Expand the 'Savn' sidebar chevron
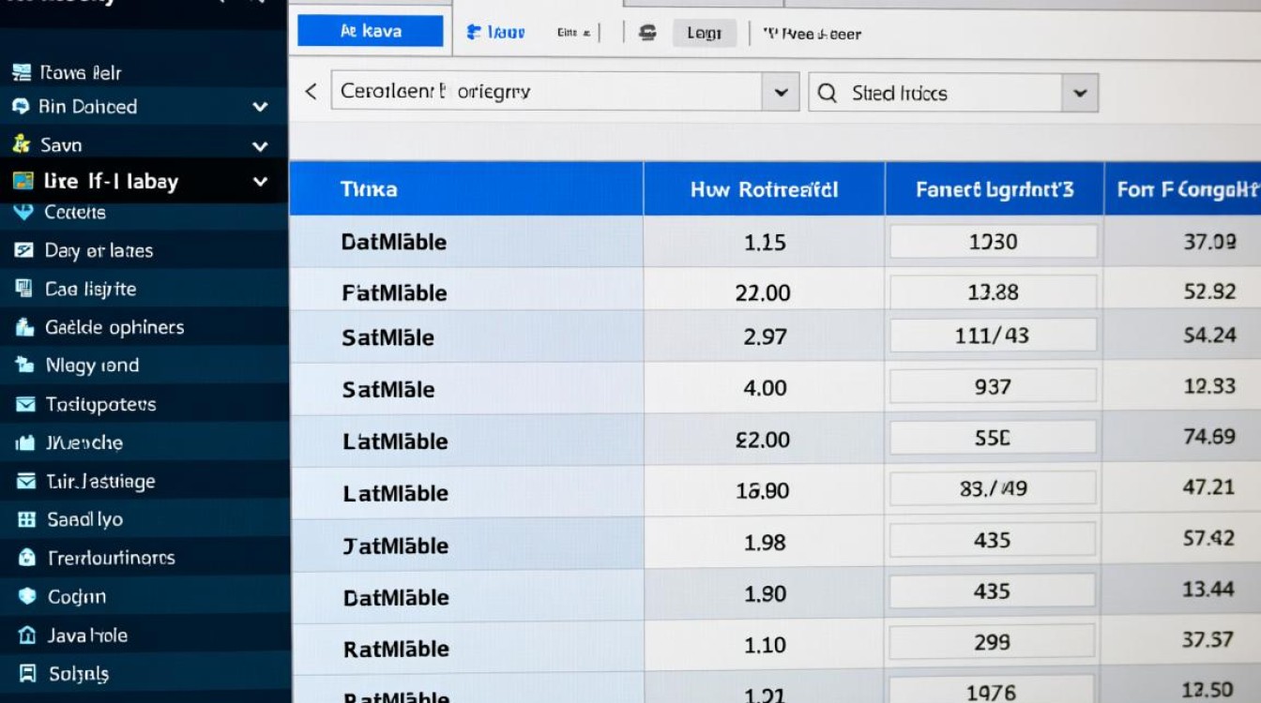The image size is (1261, 703). pos(260,146)
